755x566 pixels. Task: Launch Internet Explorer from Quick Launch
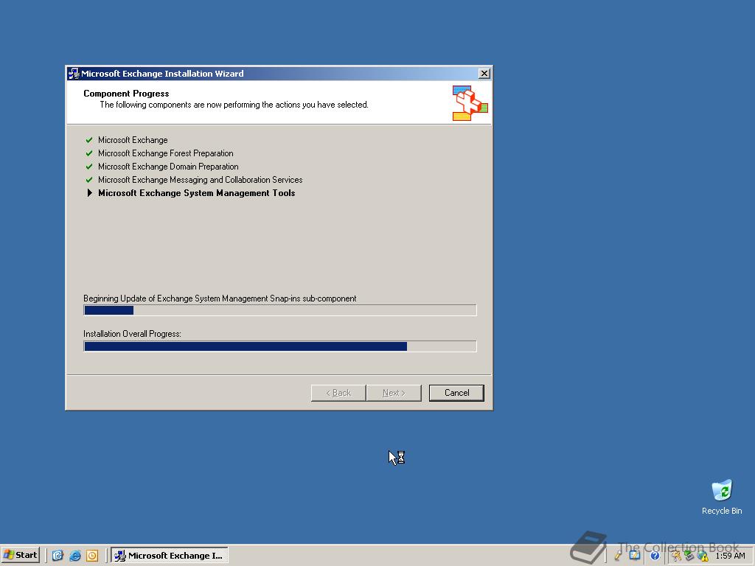coord(75,556)
